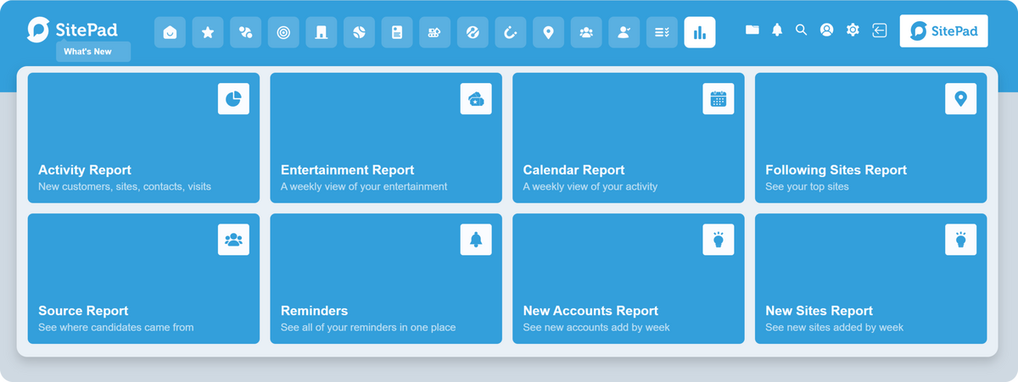
Task: Select the bar chart reports icon
Action: point(700,33)
